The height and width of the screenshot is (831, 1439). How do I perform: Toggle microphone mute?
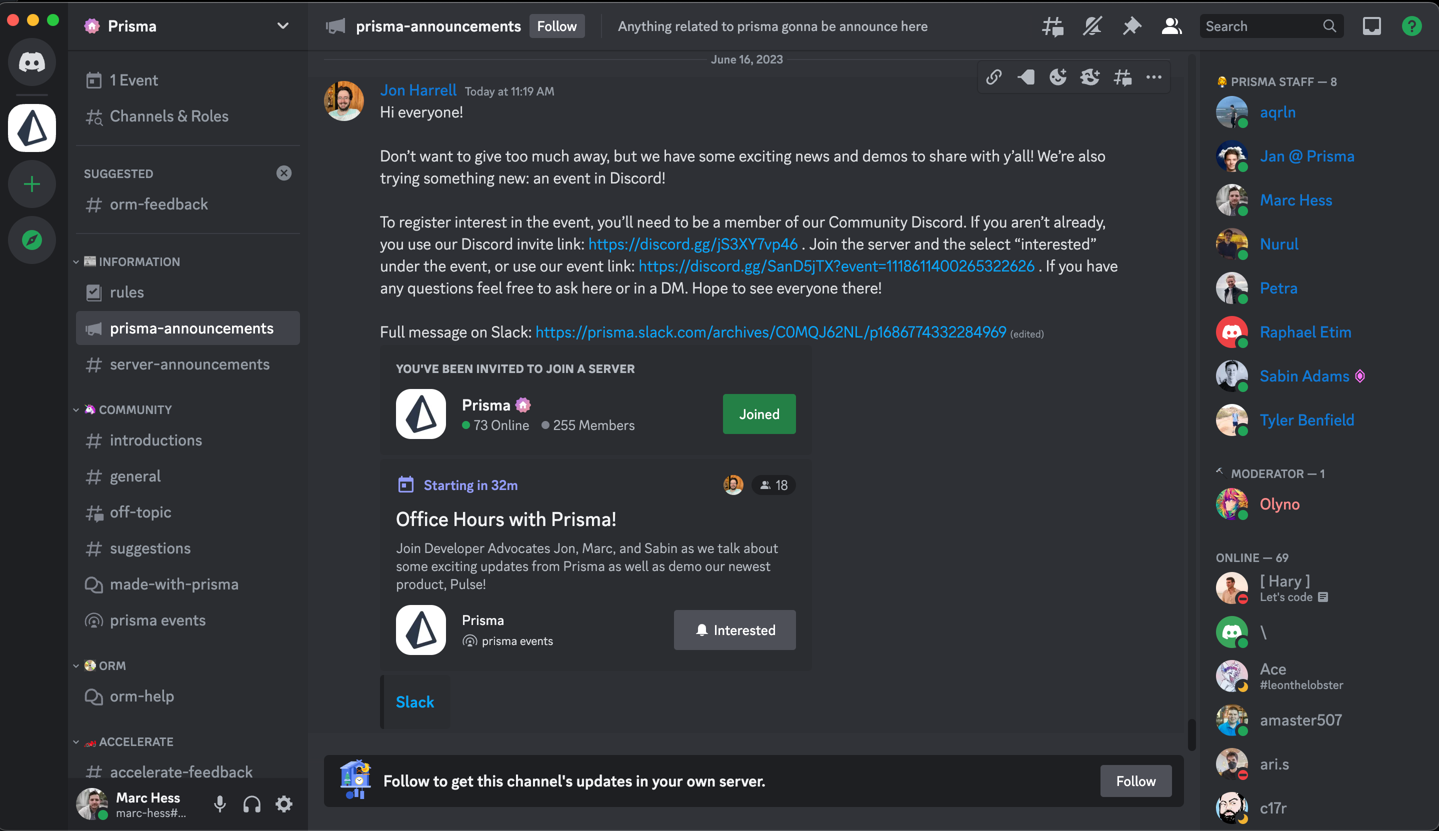pyautogui.click(x=219, y=803)
